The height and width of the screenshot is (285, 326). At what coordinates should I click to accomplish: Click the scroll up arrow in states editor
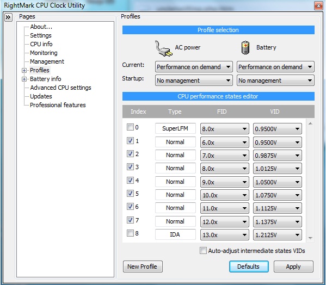(x=310, y=124)
